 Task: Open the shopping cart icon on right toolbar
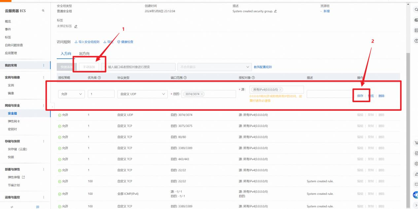pos(416,143)
